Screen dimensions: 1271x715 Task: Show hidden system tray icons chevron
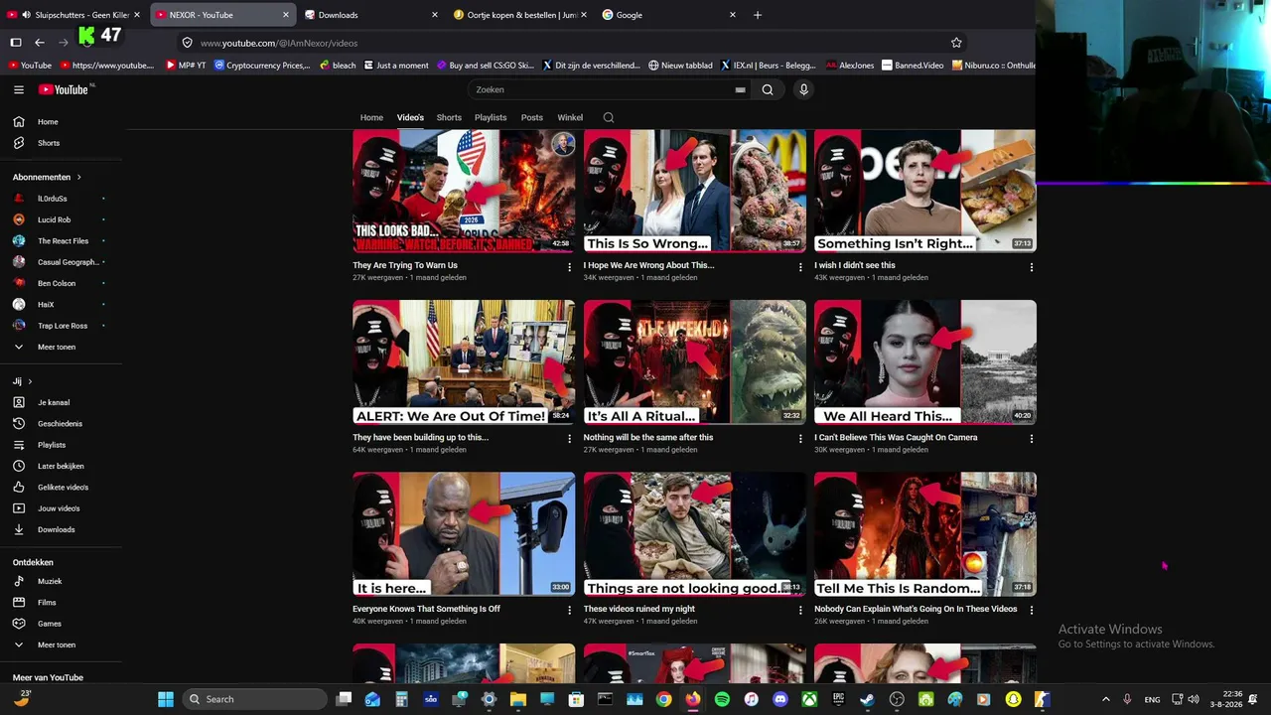click(x=1105, y=699)
